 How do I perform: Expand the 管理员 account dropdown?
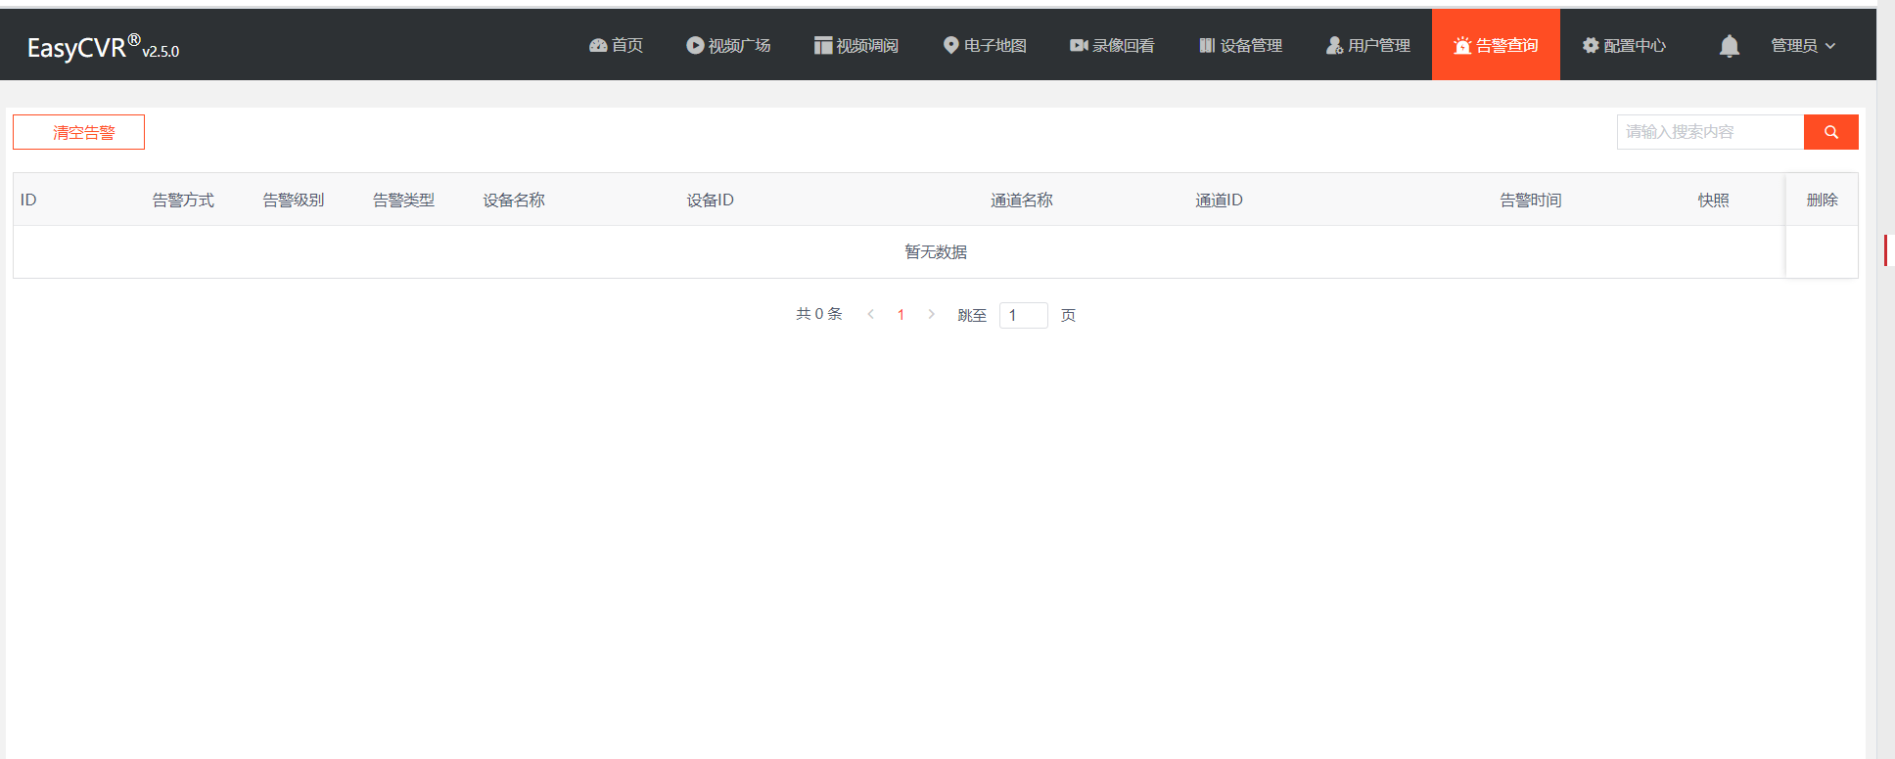tap(1803, 46)
